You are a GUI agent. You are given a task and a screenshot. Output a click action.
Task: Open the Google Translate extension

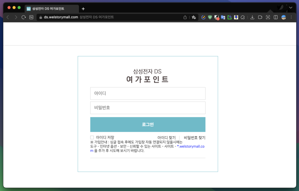(223, 17)
